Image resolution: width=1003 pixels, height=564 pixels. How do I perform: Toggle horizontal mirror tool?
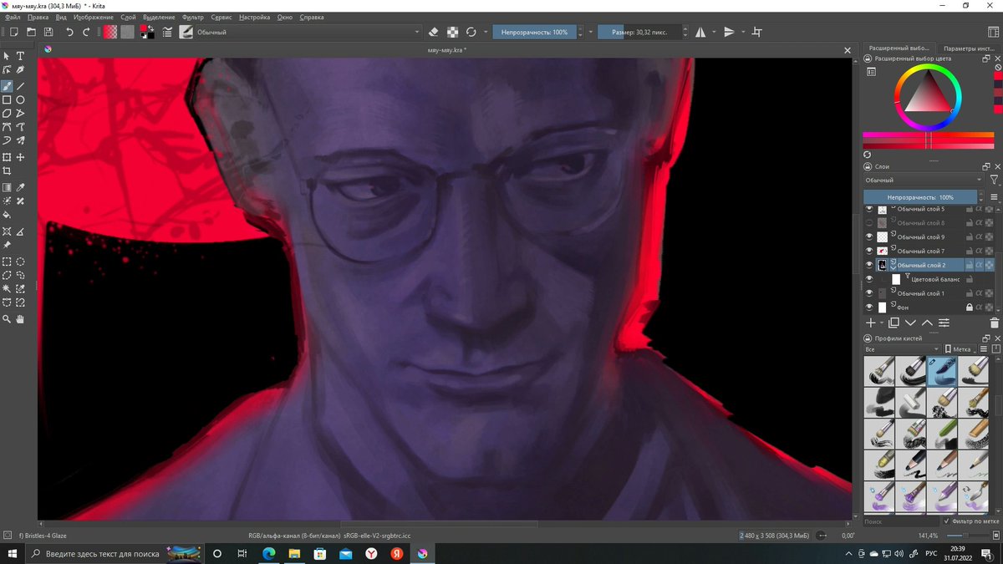click(700, 32)
